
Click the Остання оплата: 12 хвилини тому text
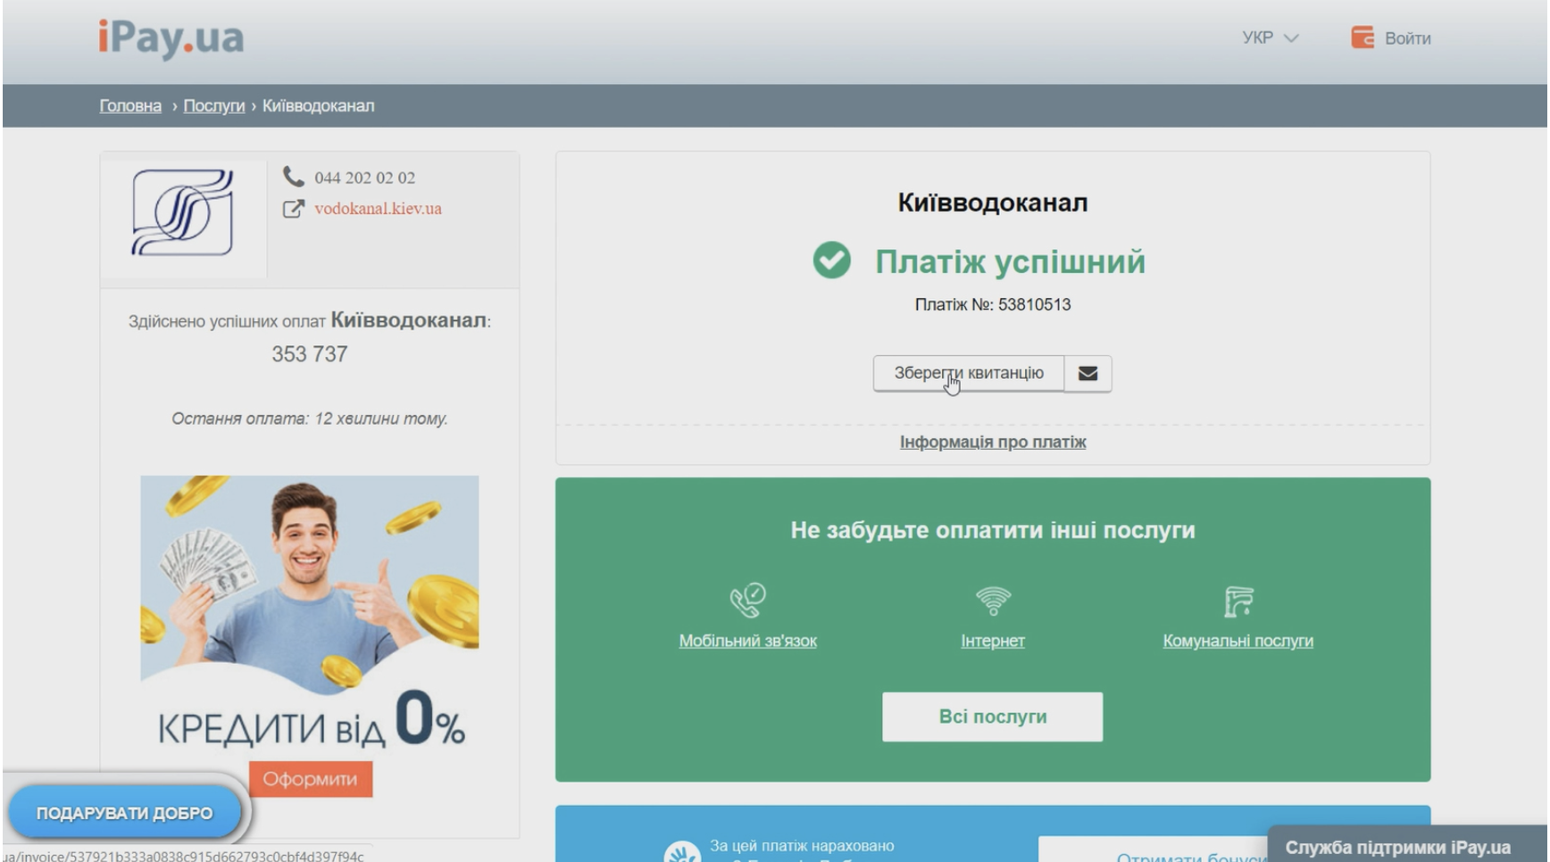click(x=309, y=419)
